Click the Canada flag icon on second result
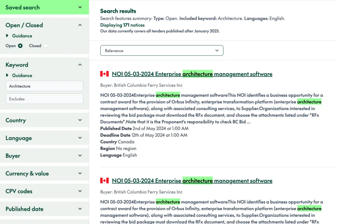 click(x=104, y=180)
